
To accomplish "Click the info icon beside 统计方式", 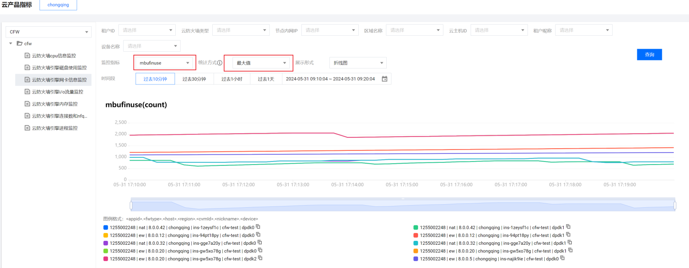I will point(220,63).
